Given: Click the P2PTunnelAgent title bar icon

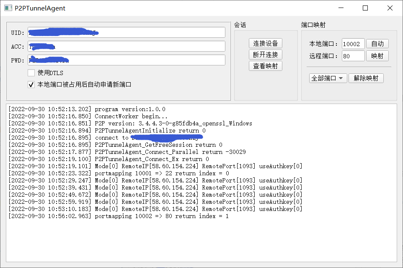Looking at the screenshot, I should click(x=7, y=8).
